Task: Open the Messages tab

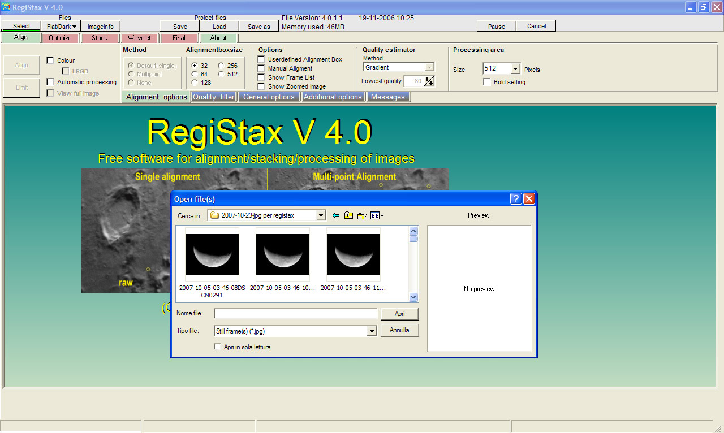Action: click(388, 97)
